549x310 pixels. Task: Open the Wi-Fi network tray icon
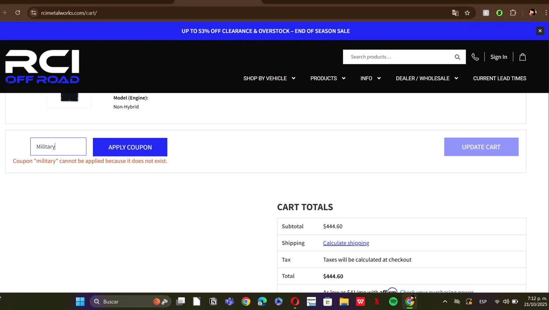(497, 302)
